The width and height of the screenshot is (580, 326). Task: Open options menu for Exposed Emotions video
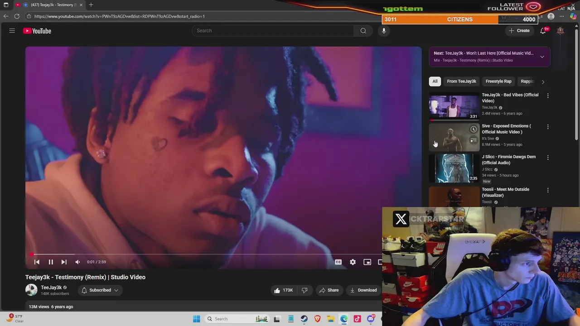coord(548,127)
